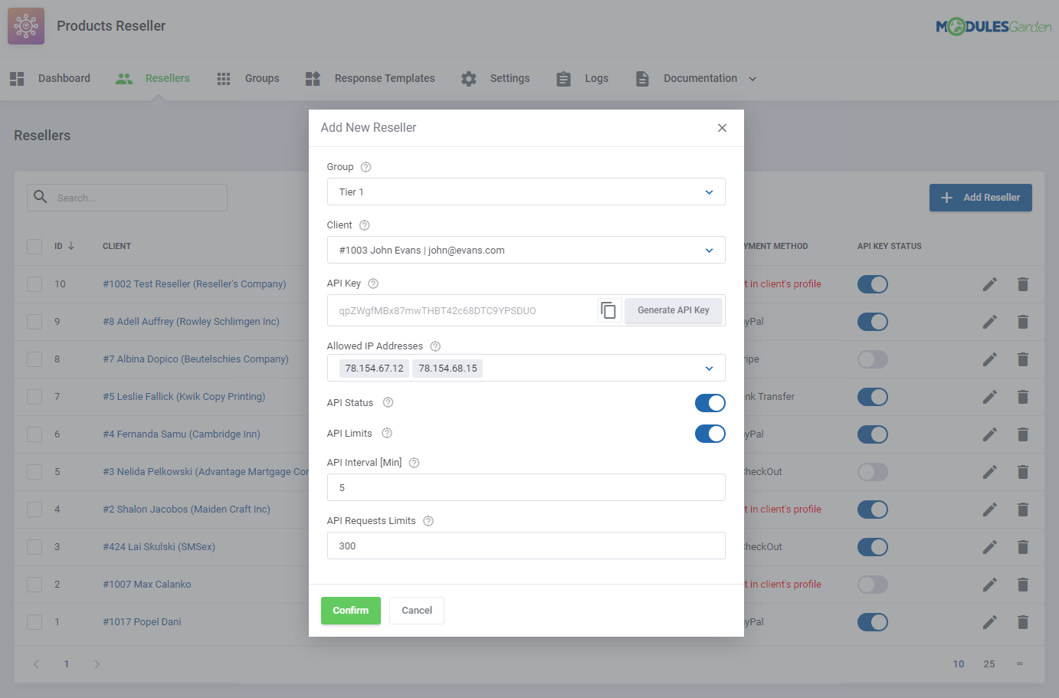Confirm the new reseller creation

coord(350,610)
